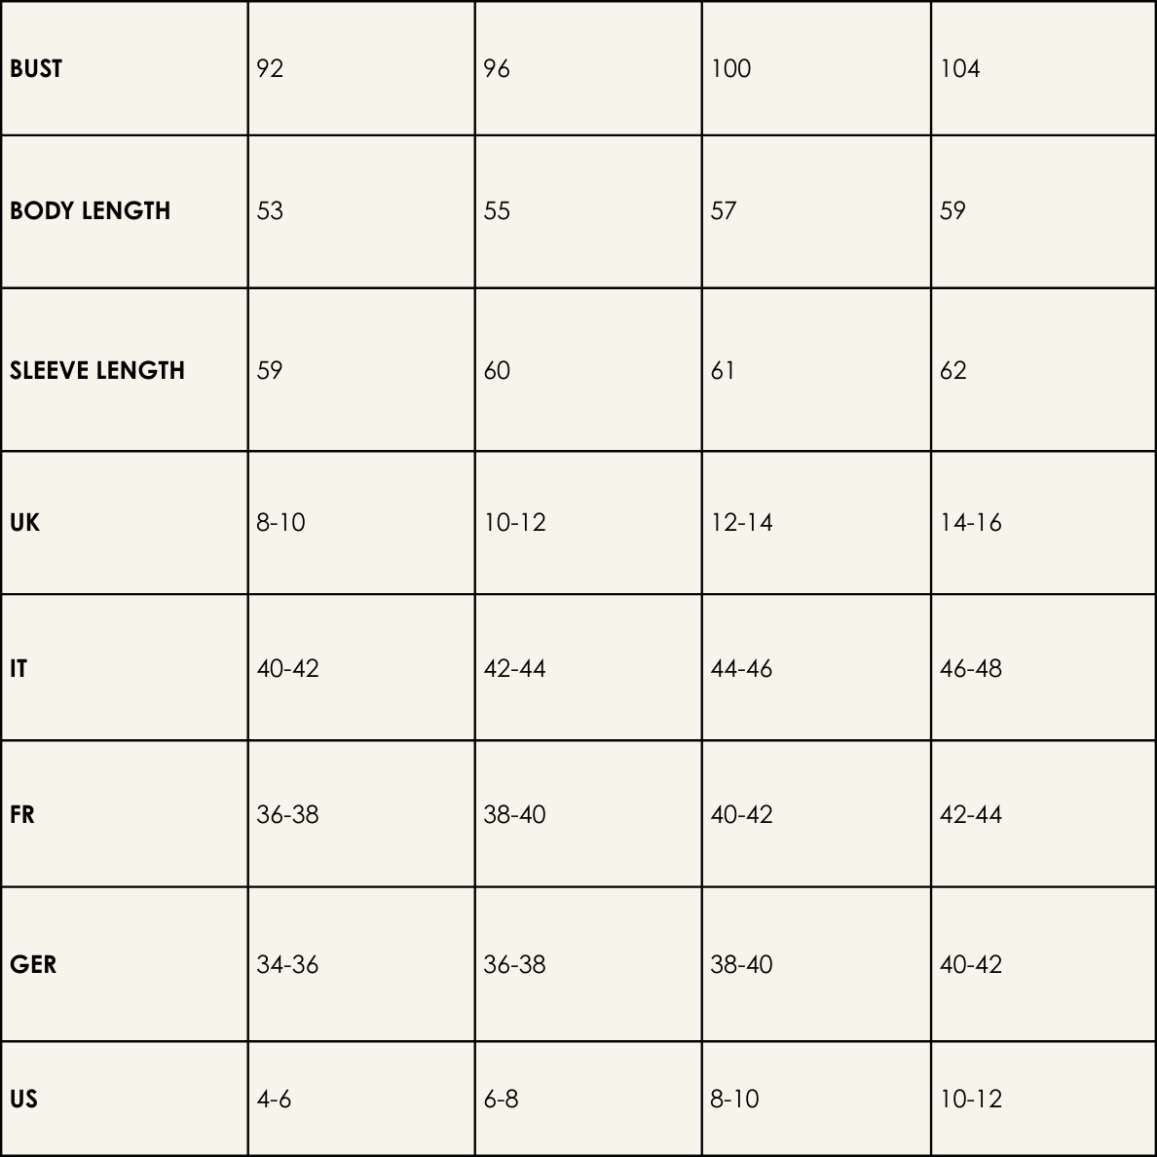Click GER size 34-36 cell
The width and height of the screenshot is (1157, 1157).
[x=287, y=965]
